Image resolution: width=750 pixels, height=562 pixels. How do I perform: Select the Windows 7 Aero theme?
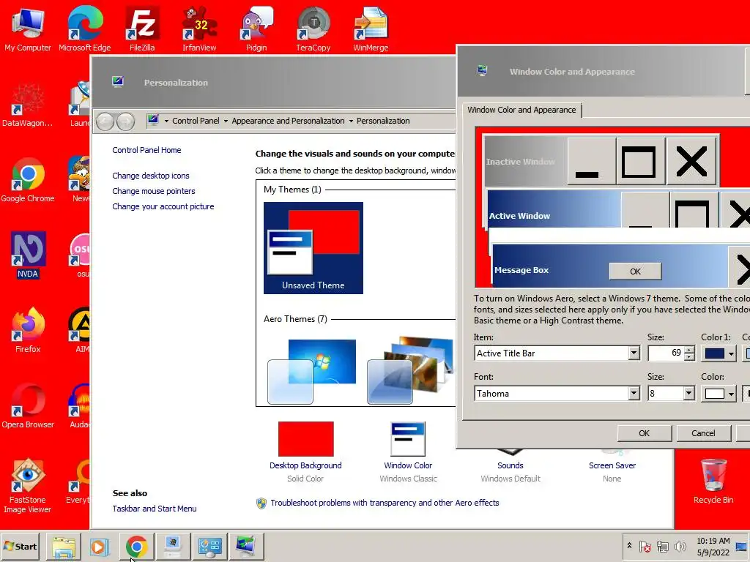click(x=312, y=371)
